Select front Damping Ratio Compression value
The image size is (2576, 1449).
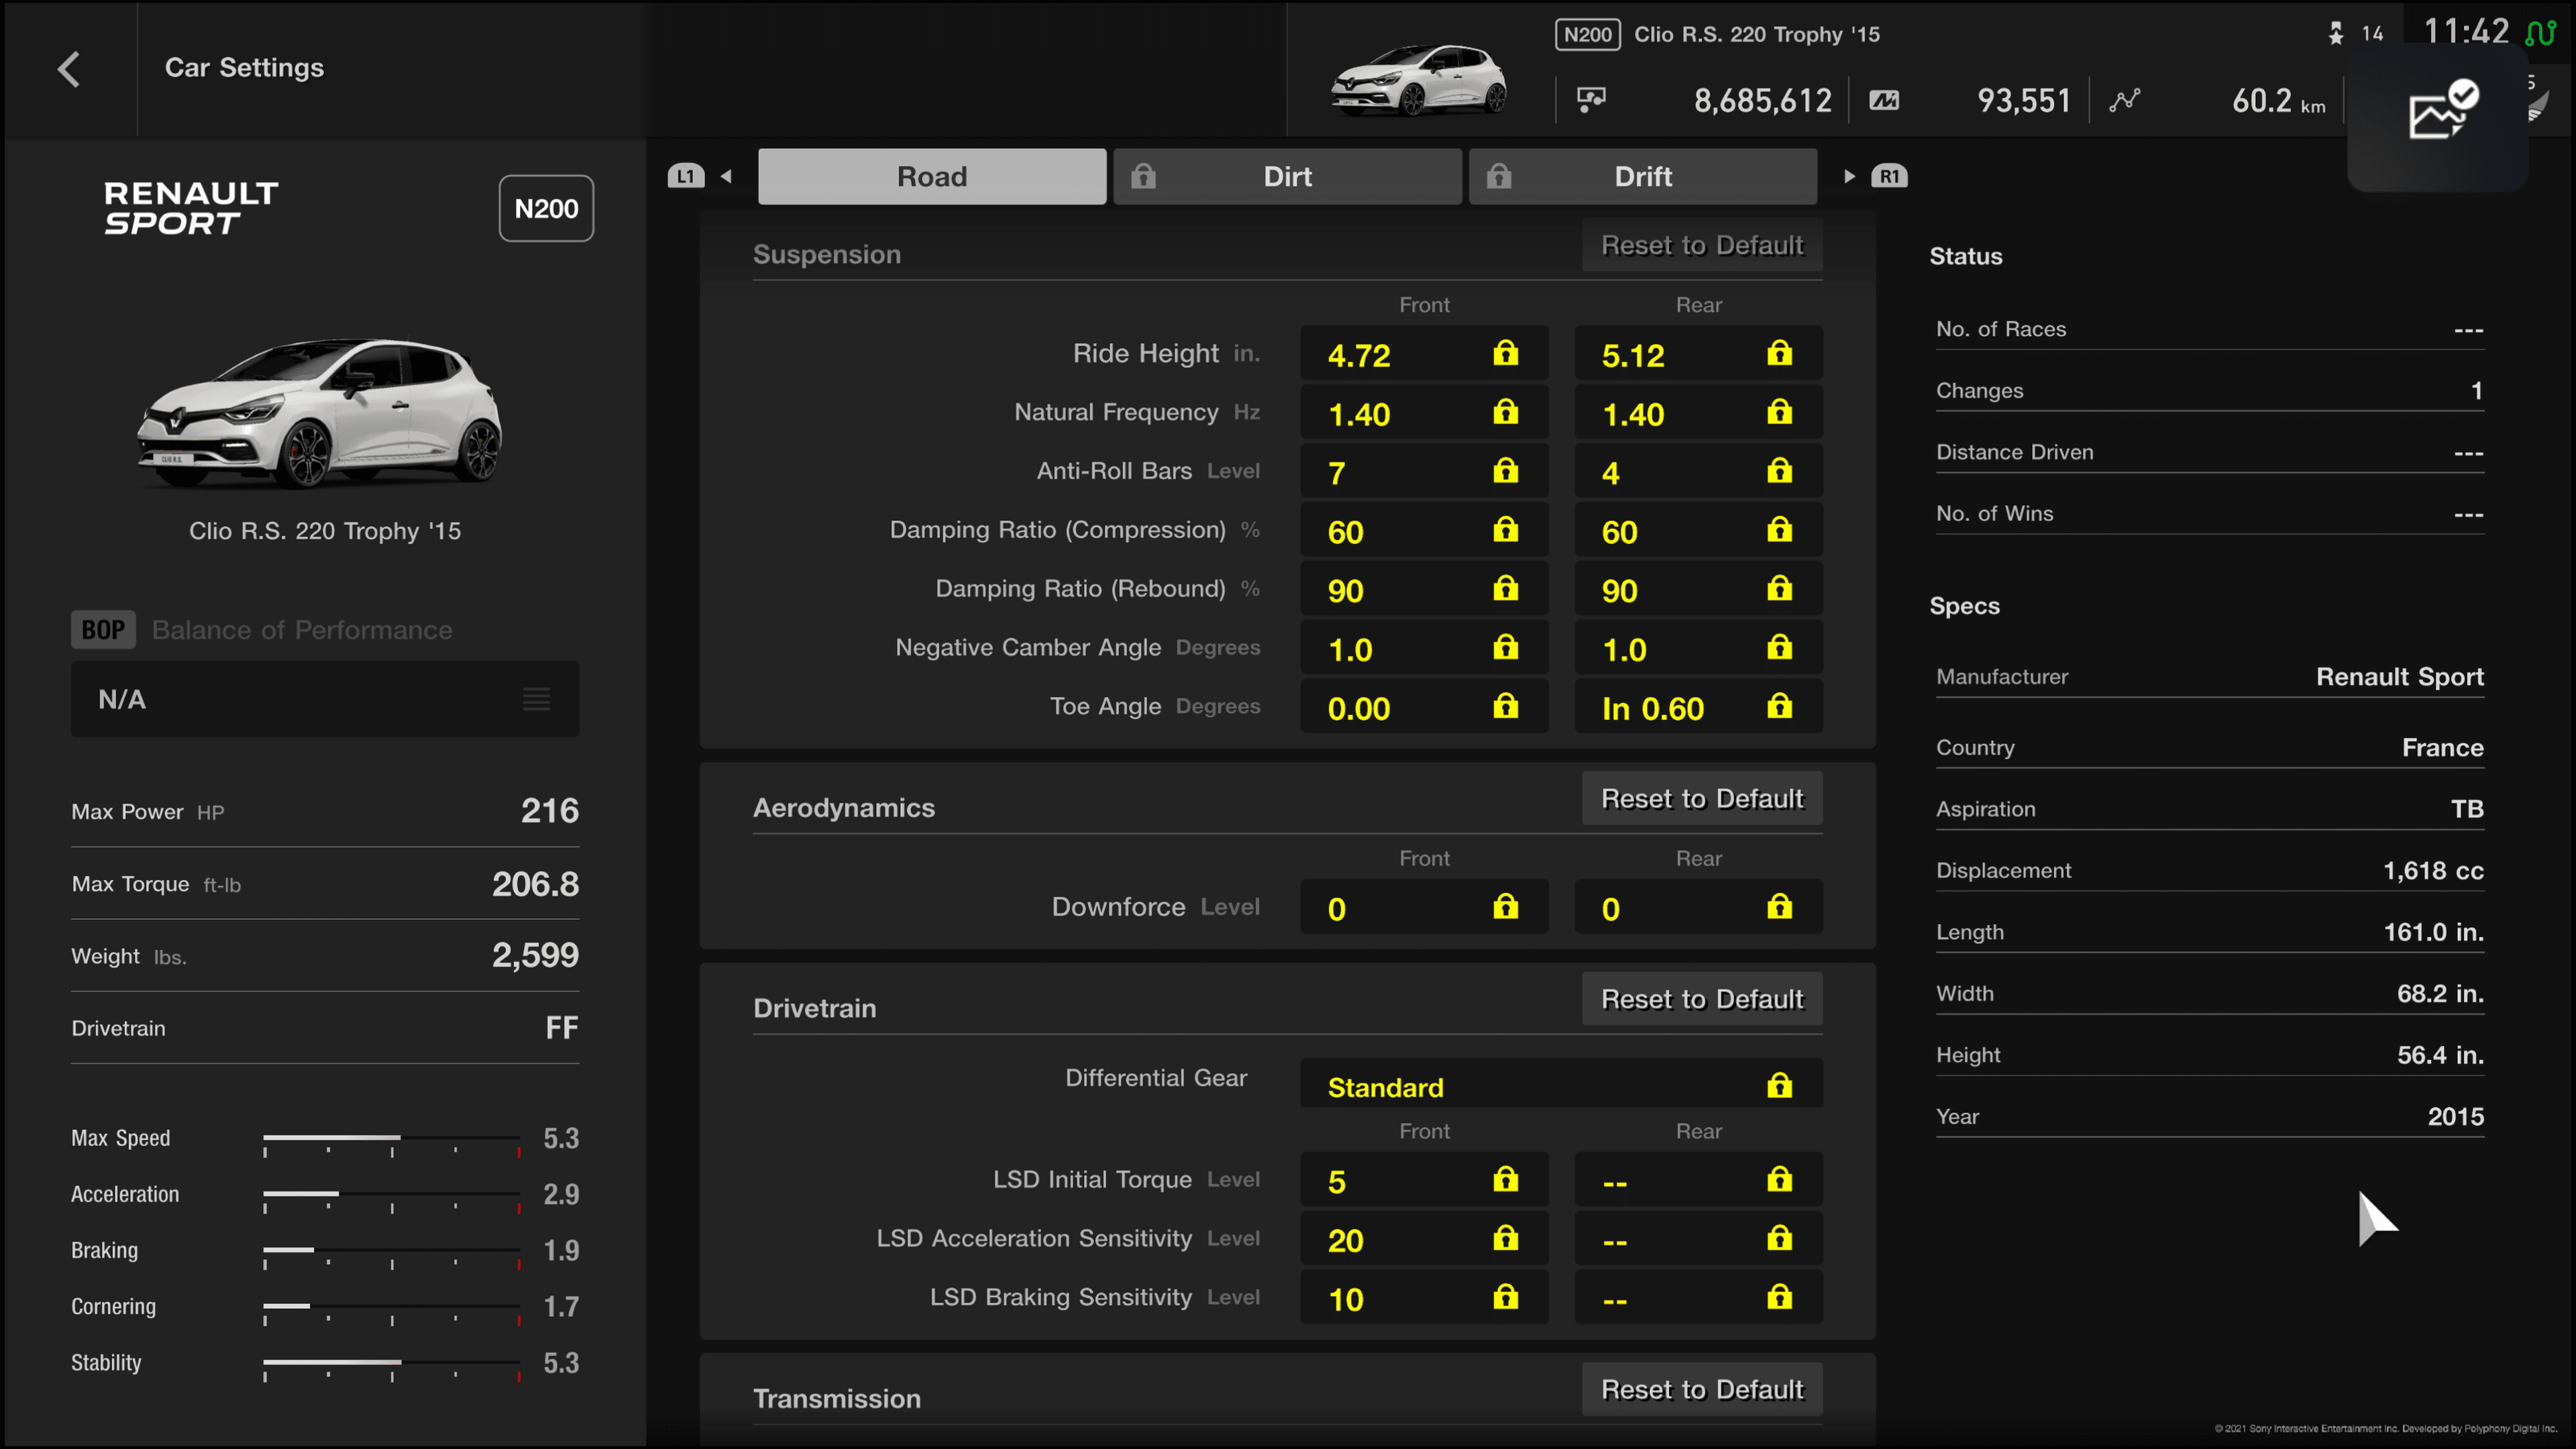pyautogui.click(x=1424, y=531)
